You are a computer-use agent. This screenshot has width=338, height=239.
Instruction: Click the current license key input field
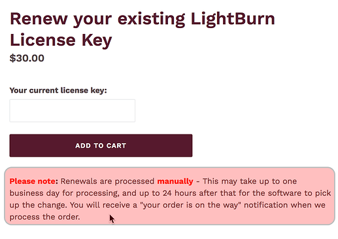coord(73,111)
